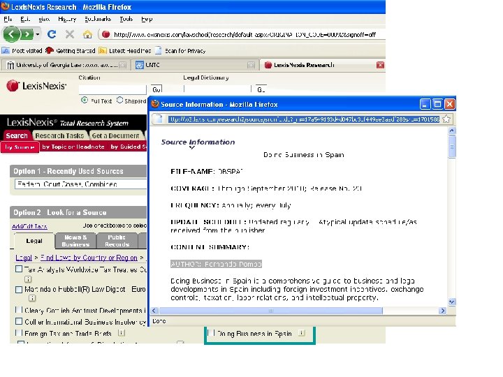This screenshot has width=503, height=377.
Task: Open the Scan for Privacy bookmark
Action: (180, 51)
